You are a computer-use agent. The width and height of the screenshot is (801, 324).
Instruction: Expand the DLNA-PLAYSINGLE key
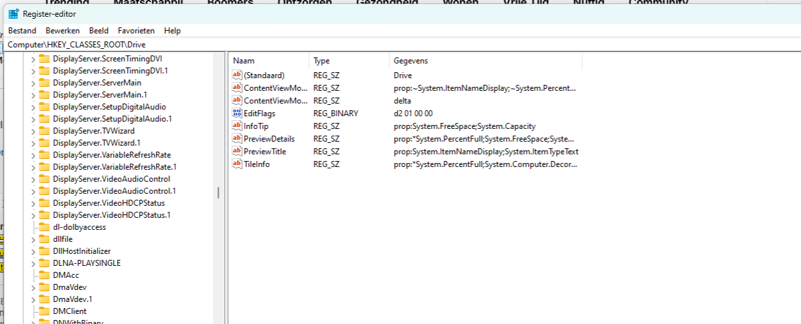point(32,263)
